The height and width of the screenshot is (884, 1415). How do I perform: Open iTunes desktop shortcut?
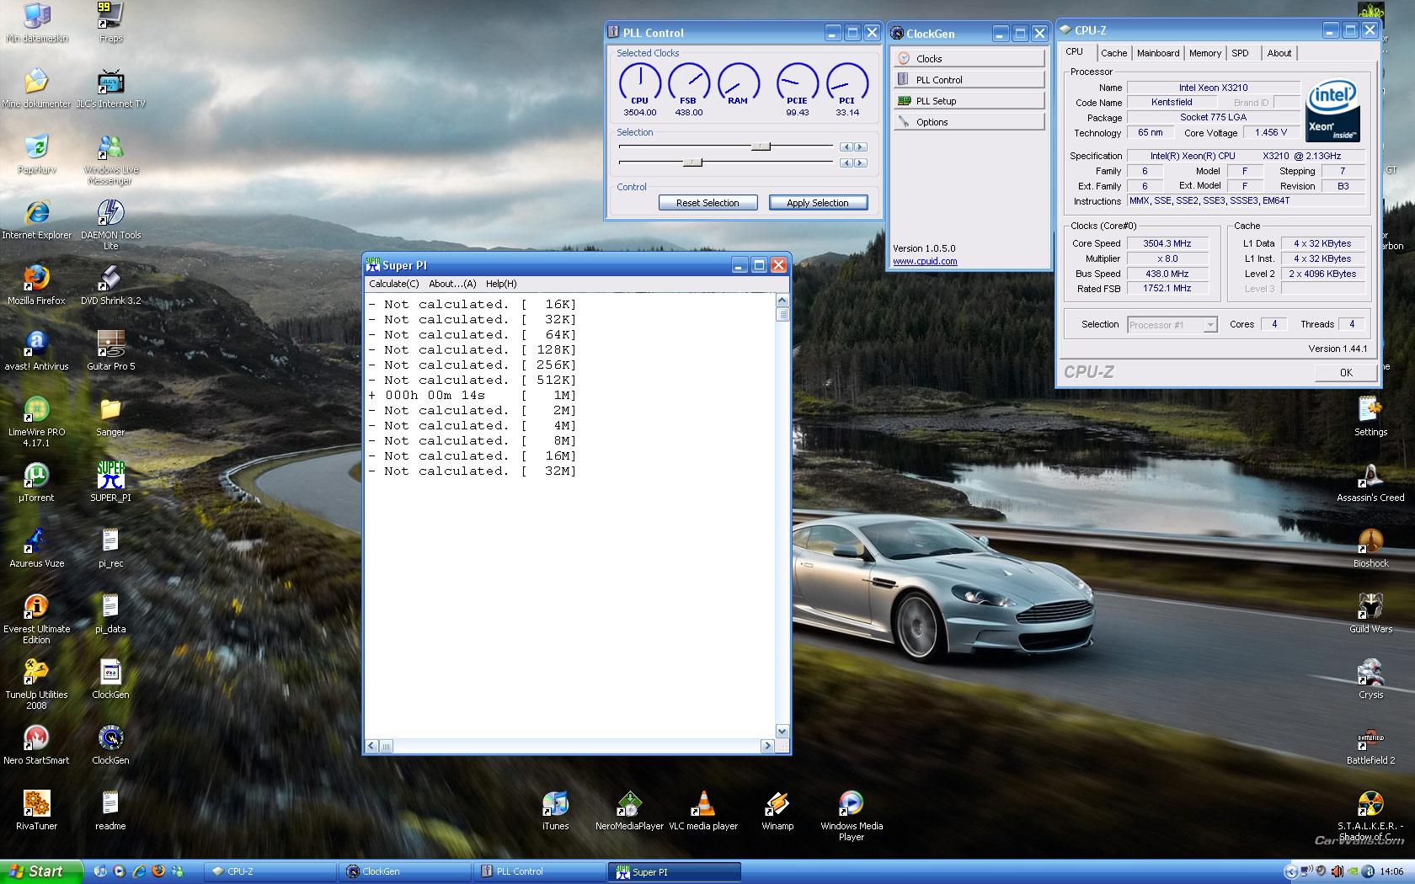pos(555,810)
